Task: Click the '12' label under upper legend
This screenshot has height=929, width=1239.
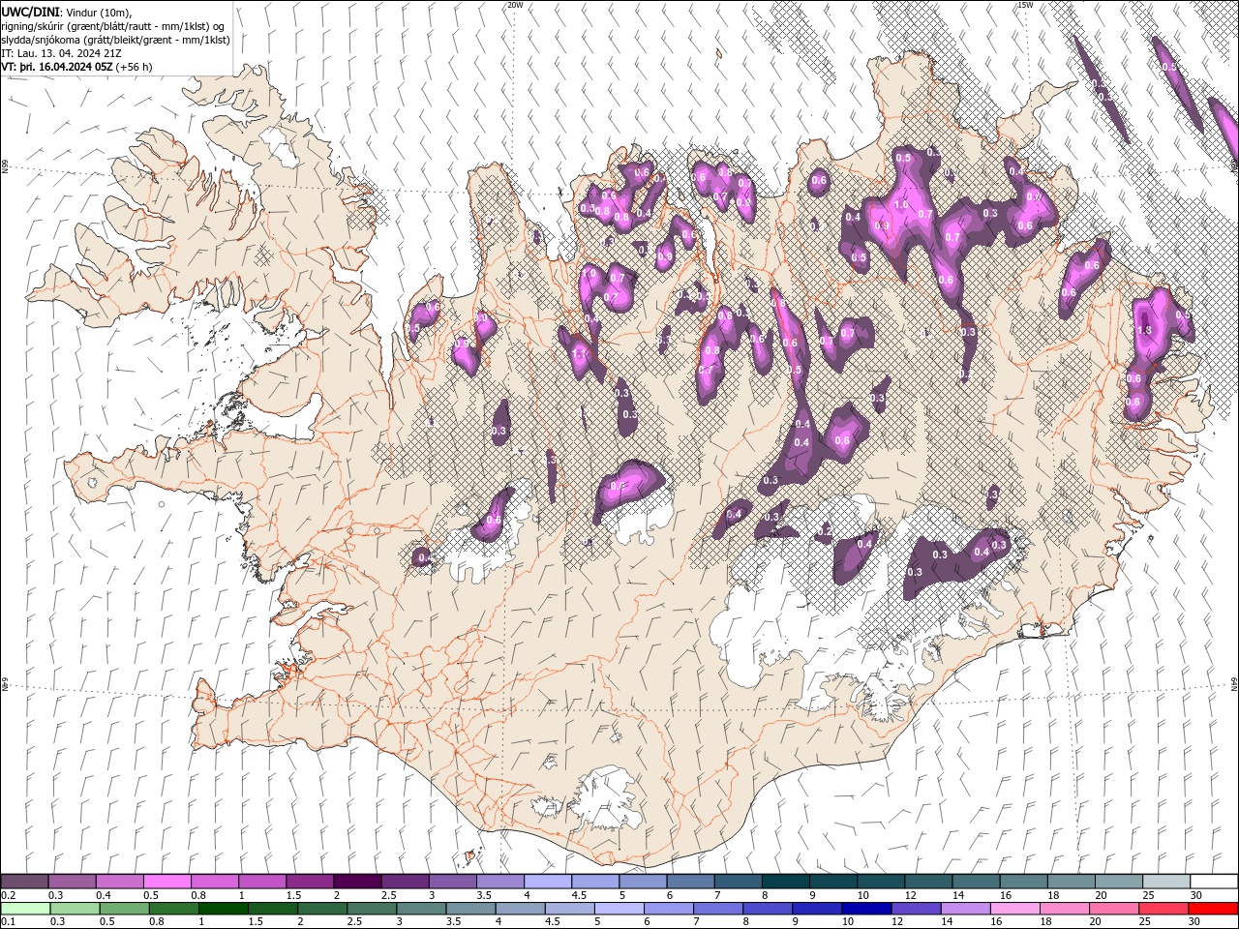Action: pos(911,895)
